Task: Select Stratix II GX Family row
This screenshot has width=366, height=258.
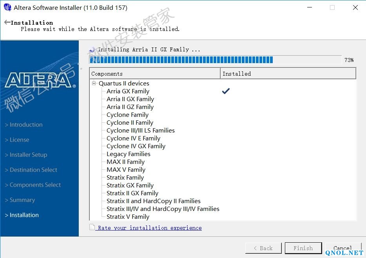Action: (132, 193)
